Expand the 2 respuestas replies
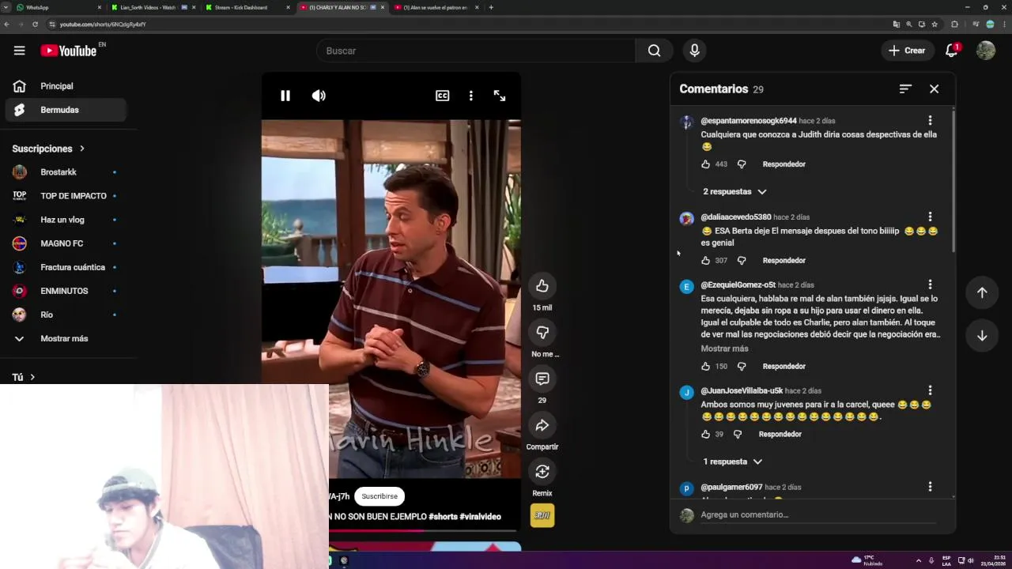The width and height of the screenshot is (1012, 569). [x=734, y=191]
